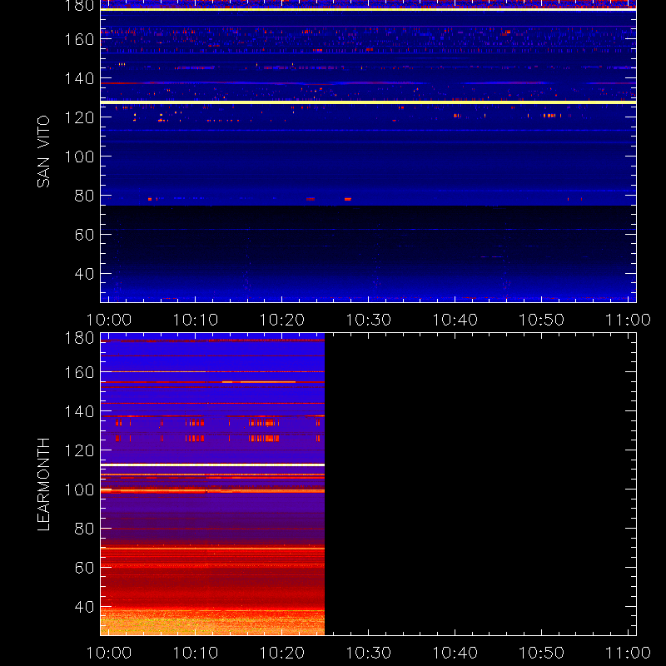The image size is (666, 666).
Task: Click 10:50 time label under LEARMONTH plot
Action: tap(542, 653)
